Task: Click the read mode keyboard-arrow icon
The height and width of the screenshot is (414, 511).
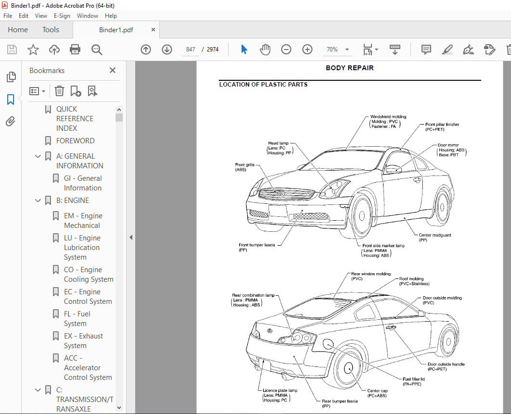Action: coord(395,50)
